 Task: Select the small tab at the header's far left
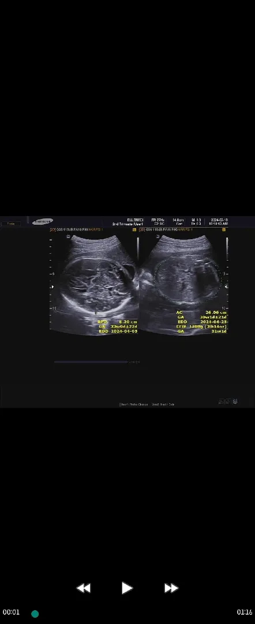click(x=11, y=224)
